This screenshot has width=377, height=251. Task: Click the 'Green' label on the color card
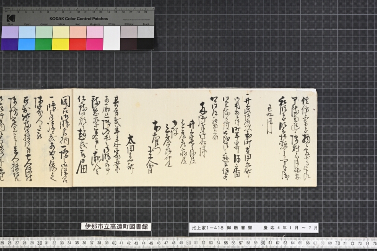click(x=44, y=24)
